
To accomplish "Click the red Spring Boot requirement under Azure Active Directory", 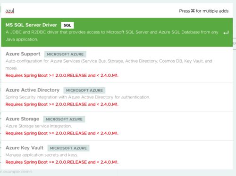I will tap(62, 104).
